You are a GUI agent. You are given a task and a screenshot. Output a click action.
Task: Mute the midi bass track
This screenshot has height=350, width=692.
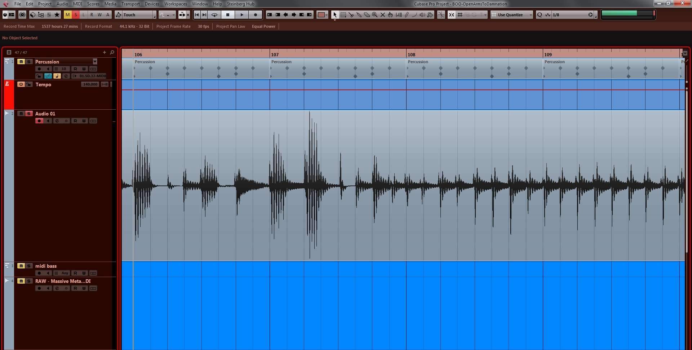click(21, 266)
